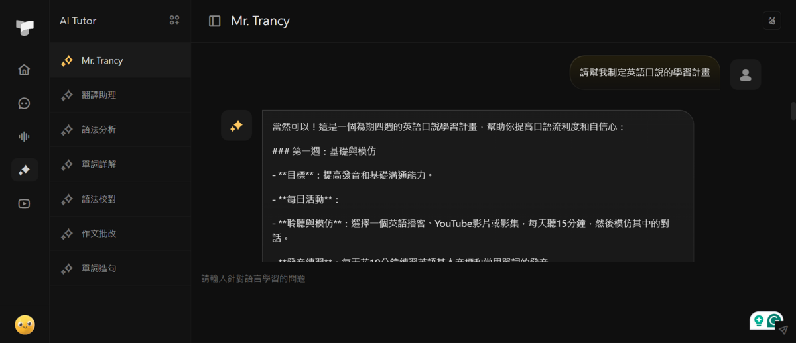Image resolution: width=796 pixels, height=343 pixels.
Task: Click the sparkle icon next to 單詞詳解
Action: 67,164
